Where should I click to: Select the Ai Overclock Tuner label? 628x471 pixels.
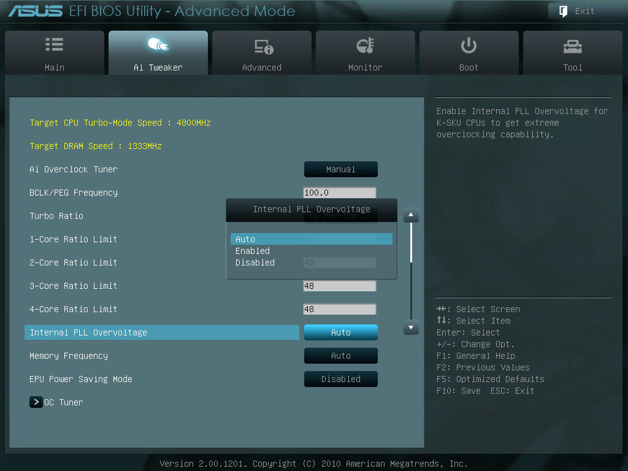point(74,169)
